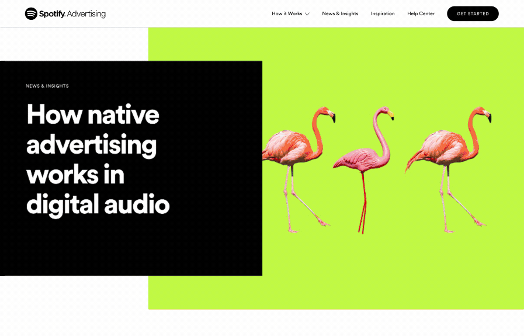The image size is (524, 336).
Task: Click the 'digital audio' line of the headline
Action: [x=98, y=205]
